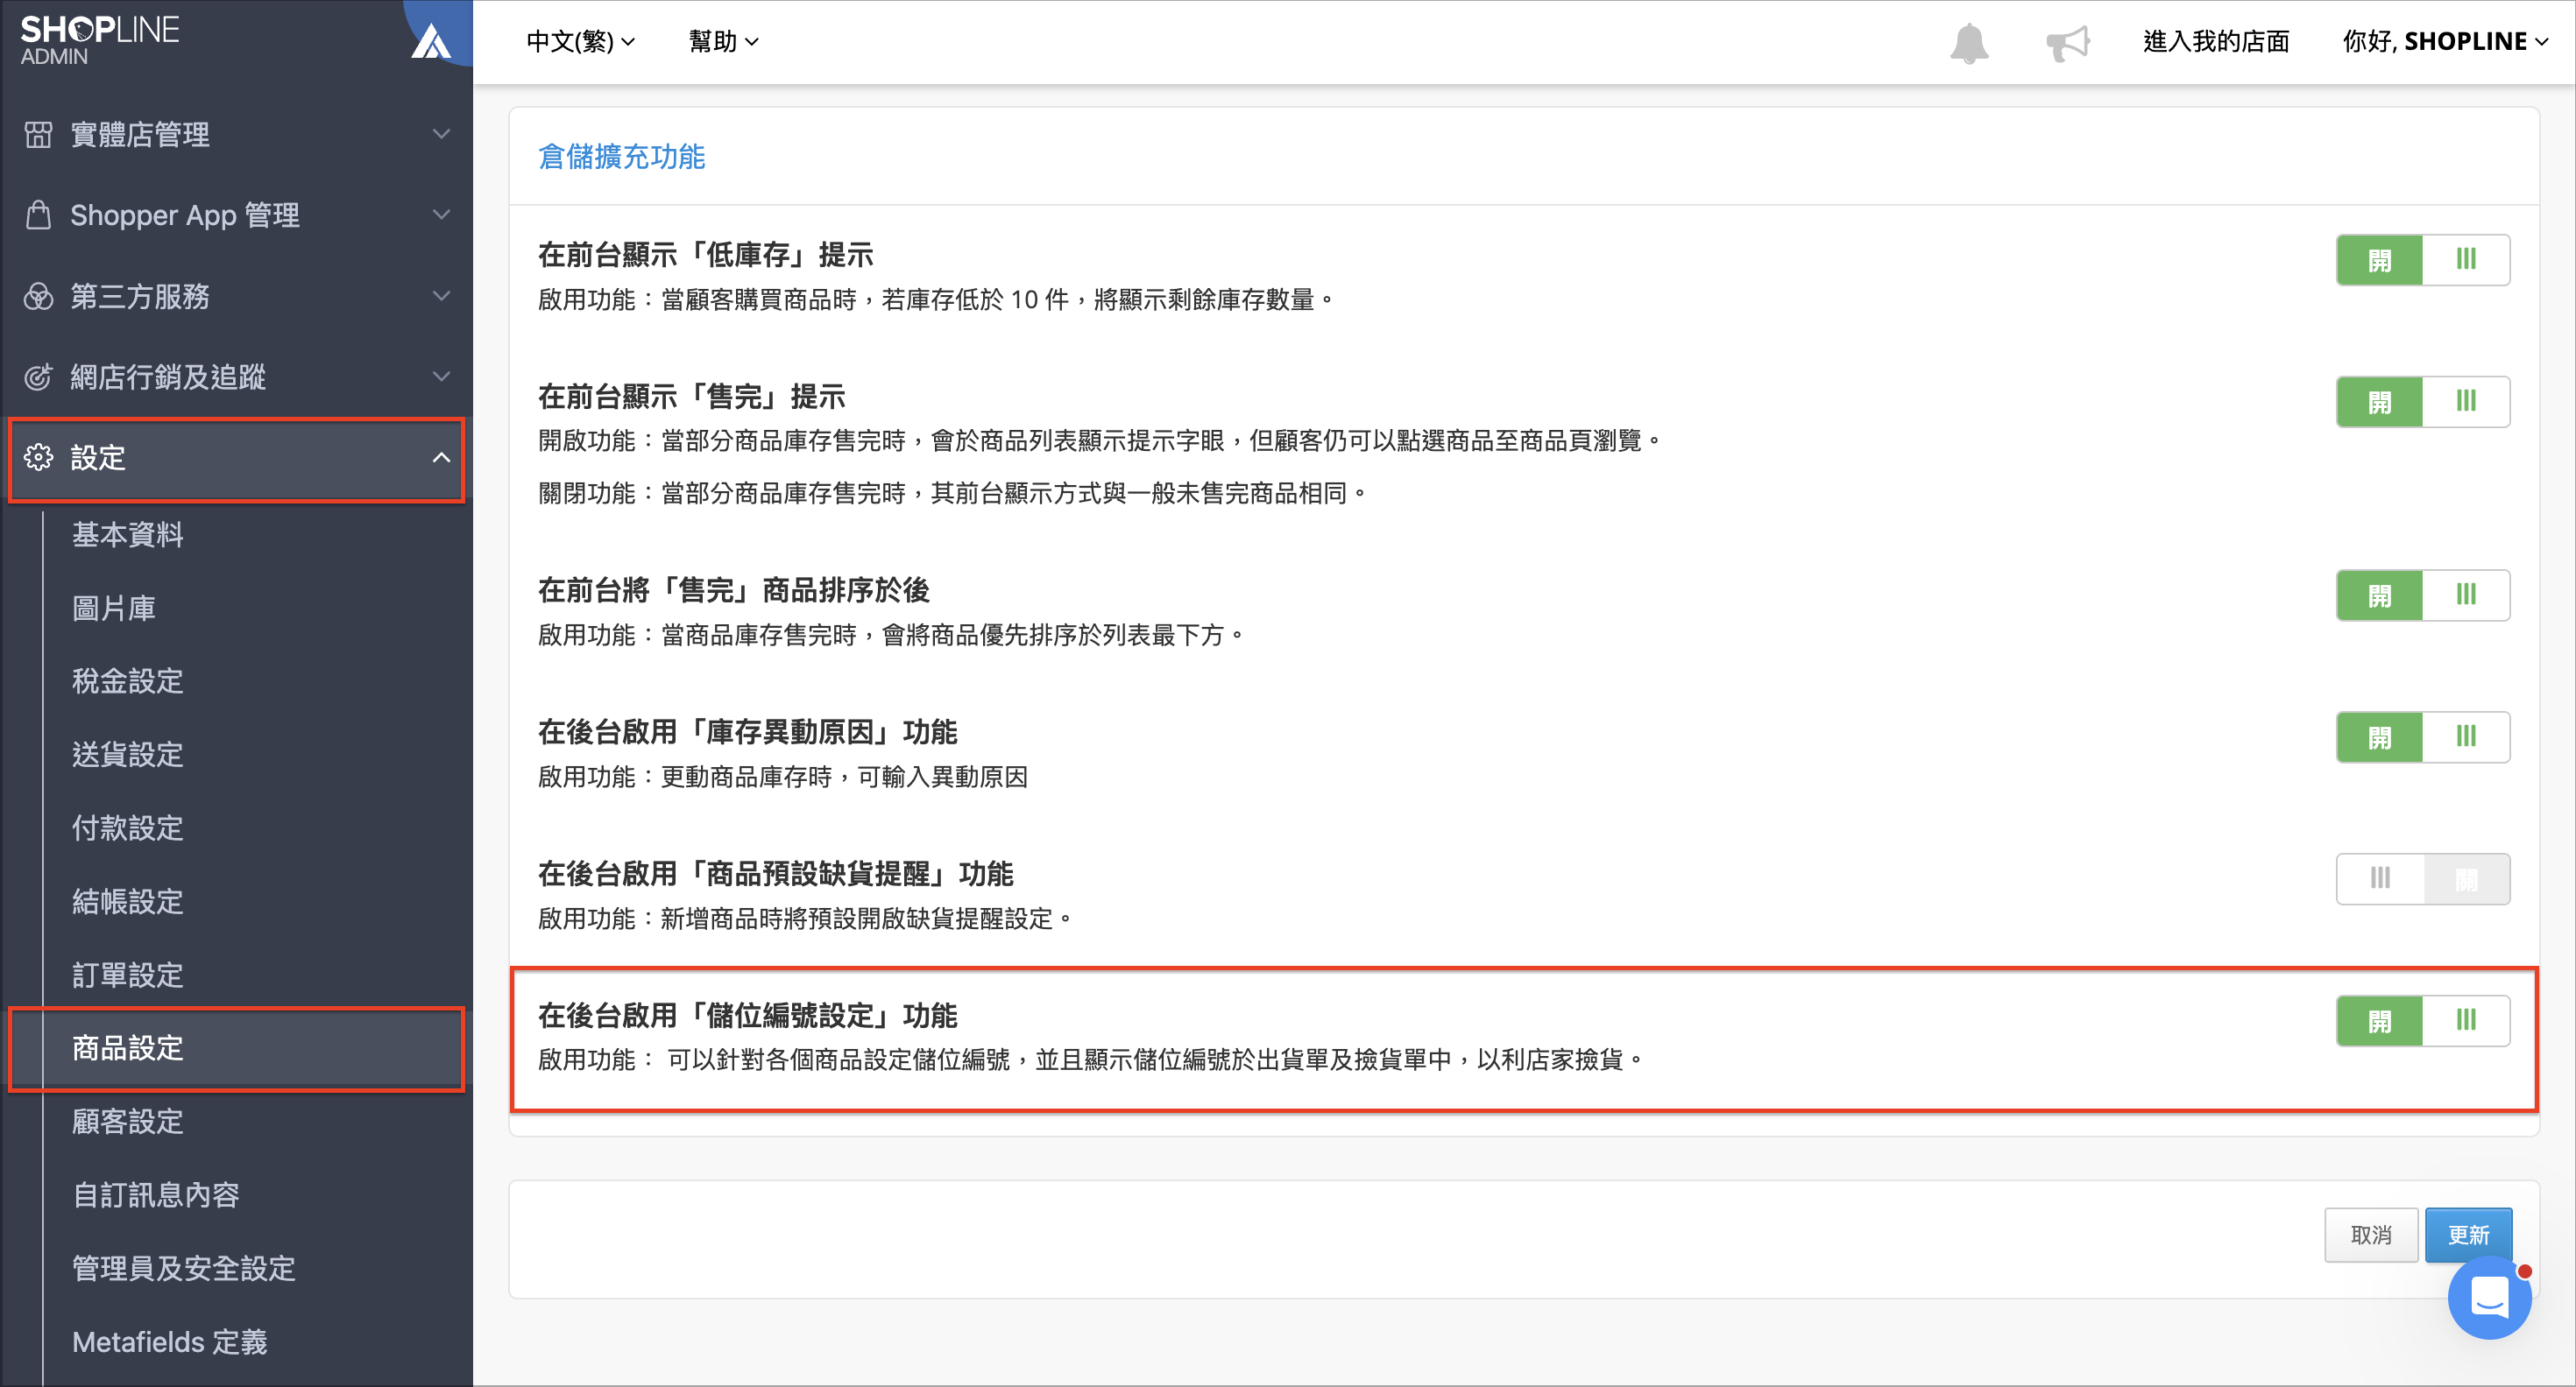Viewport: 2576px width, 1387px height.
Task: Toggle 「售完」商品排序於後 switch
Action: pyautogui.click(x=2422, y=595)
